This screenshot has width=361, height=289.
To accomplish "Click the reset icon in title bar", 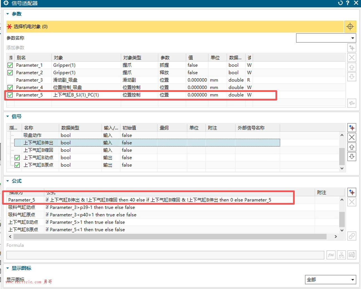I will click(x=340, y=3).
